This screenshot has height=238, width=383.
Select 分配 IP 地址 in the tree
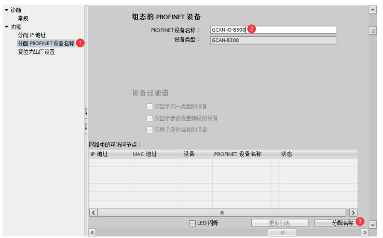(32, 35)
